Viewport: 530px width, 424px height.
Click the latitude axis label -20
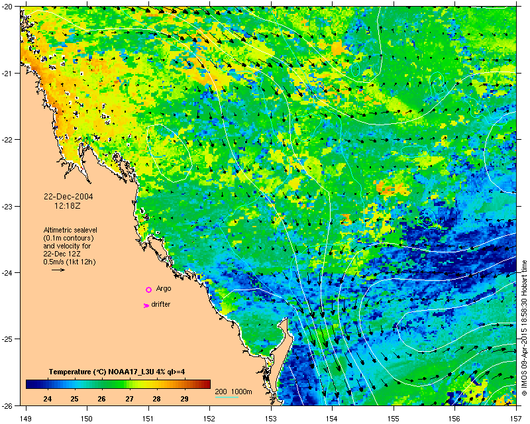click(x=7, y=7)
